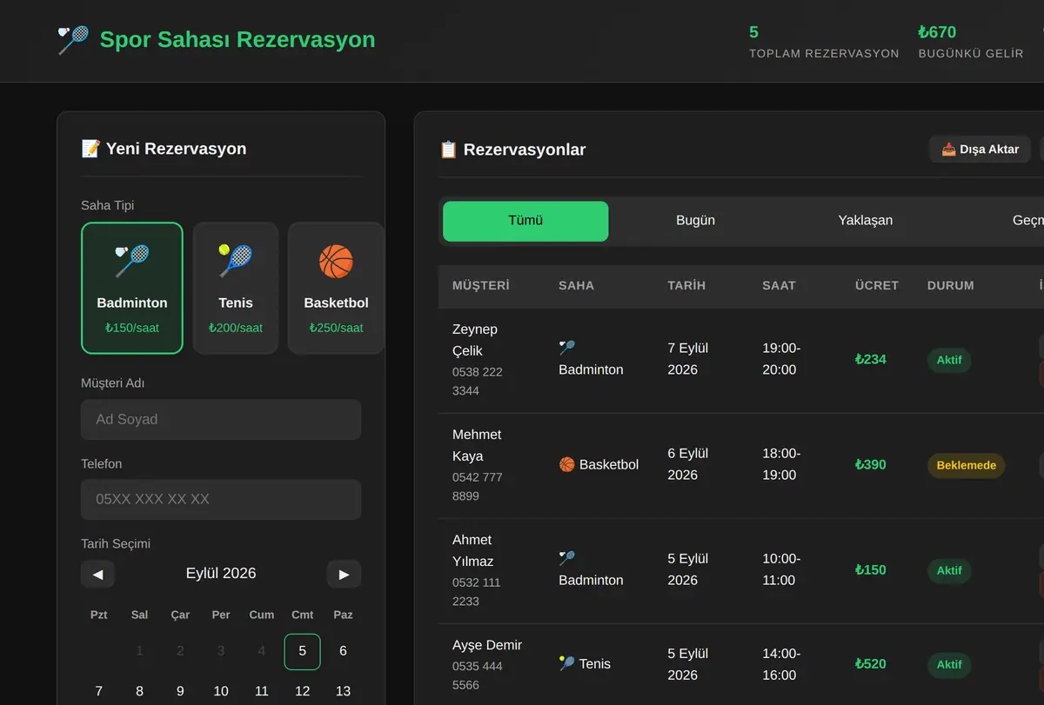Image resolution: width=1044 pixels, height=705 pixels.
Task: Click Zeynep Çelik's Aktif status badge
Action: pos(949,360)
